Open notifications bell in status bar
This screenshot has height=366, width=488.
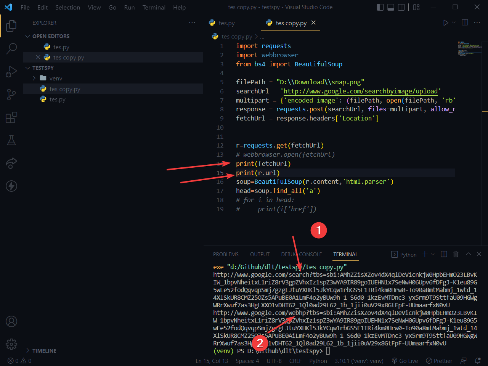(x=478, y=361)
